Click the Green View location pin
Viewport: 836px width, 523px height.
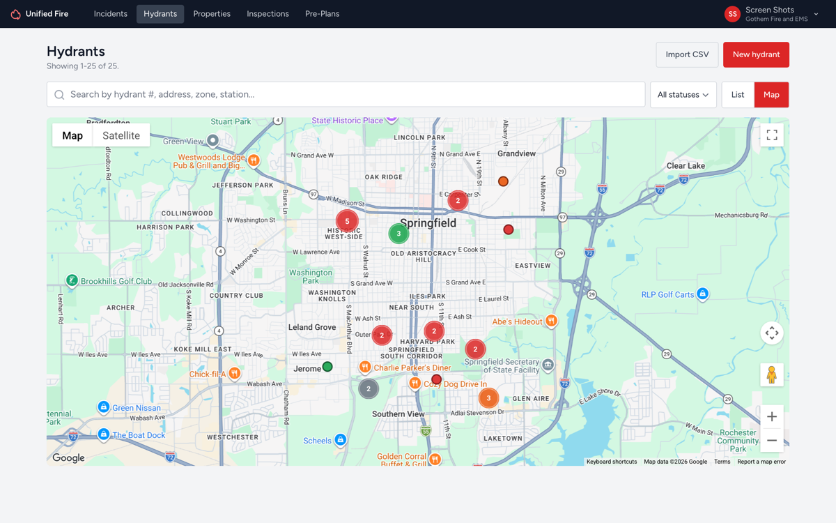[212, 141]
